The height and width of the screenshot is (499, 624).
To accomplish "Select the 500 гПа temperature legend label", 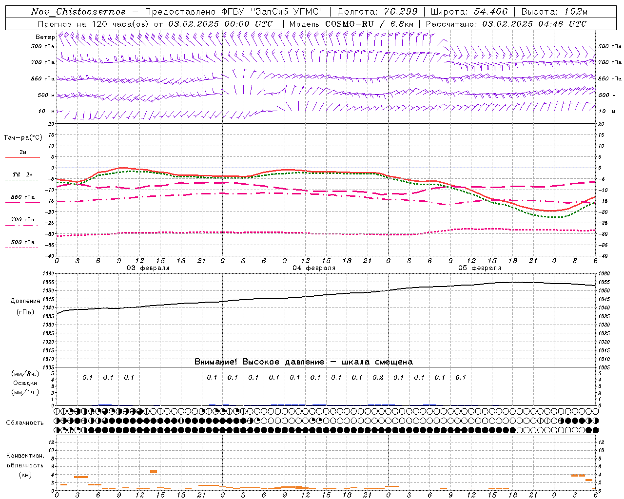I will pos(23,242).
